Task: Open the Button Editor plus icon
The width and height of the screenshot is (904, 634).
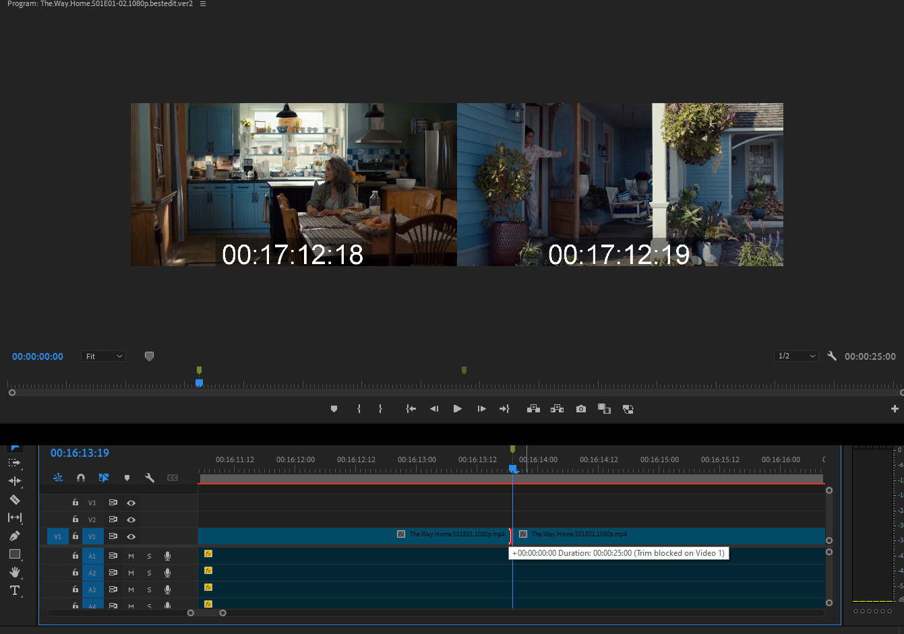Action: click(x=895, y=409)
